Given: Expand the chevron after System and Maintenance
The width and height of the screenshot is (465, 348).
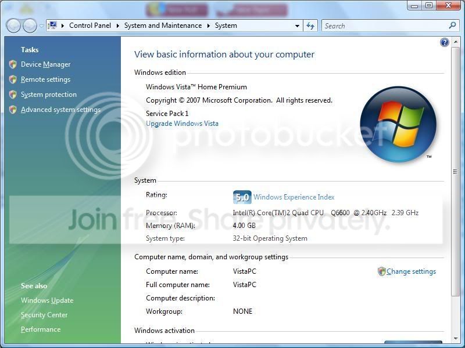Looking at the screenshot, I should coord(209,26).
